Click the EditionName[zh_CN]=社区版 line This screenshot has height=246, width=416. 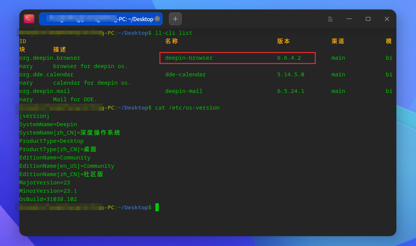pos(61,174)
